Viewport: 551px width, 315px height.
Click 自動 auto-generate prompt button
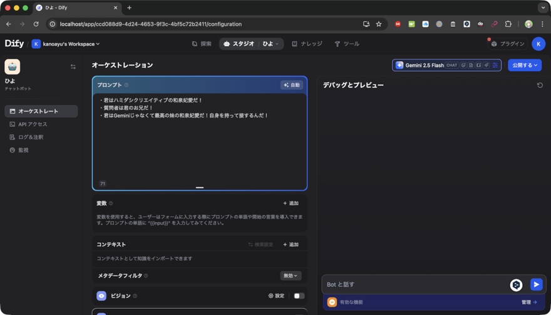[x=292, y=85]
